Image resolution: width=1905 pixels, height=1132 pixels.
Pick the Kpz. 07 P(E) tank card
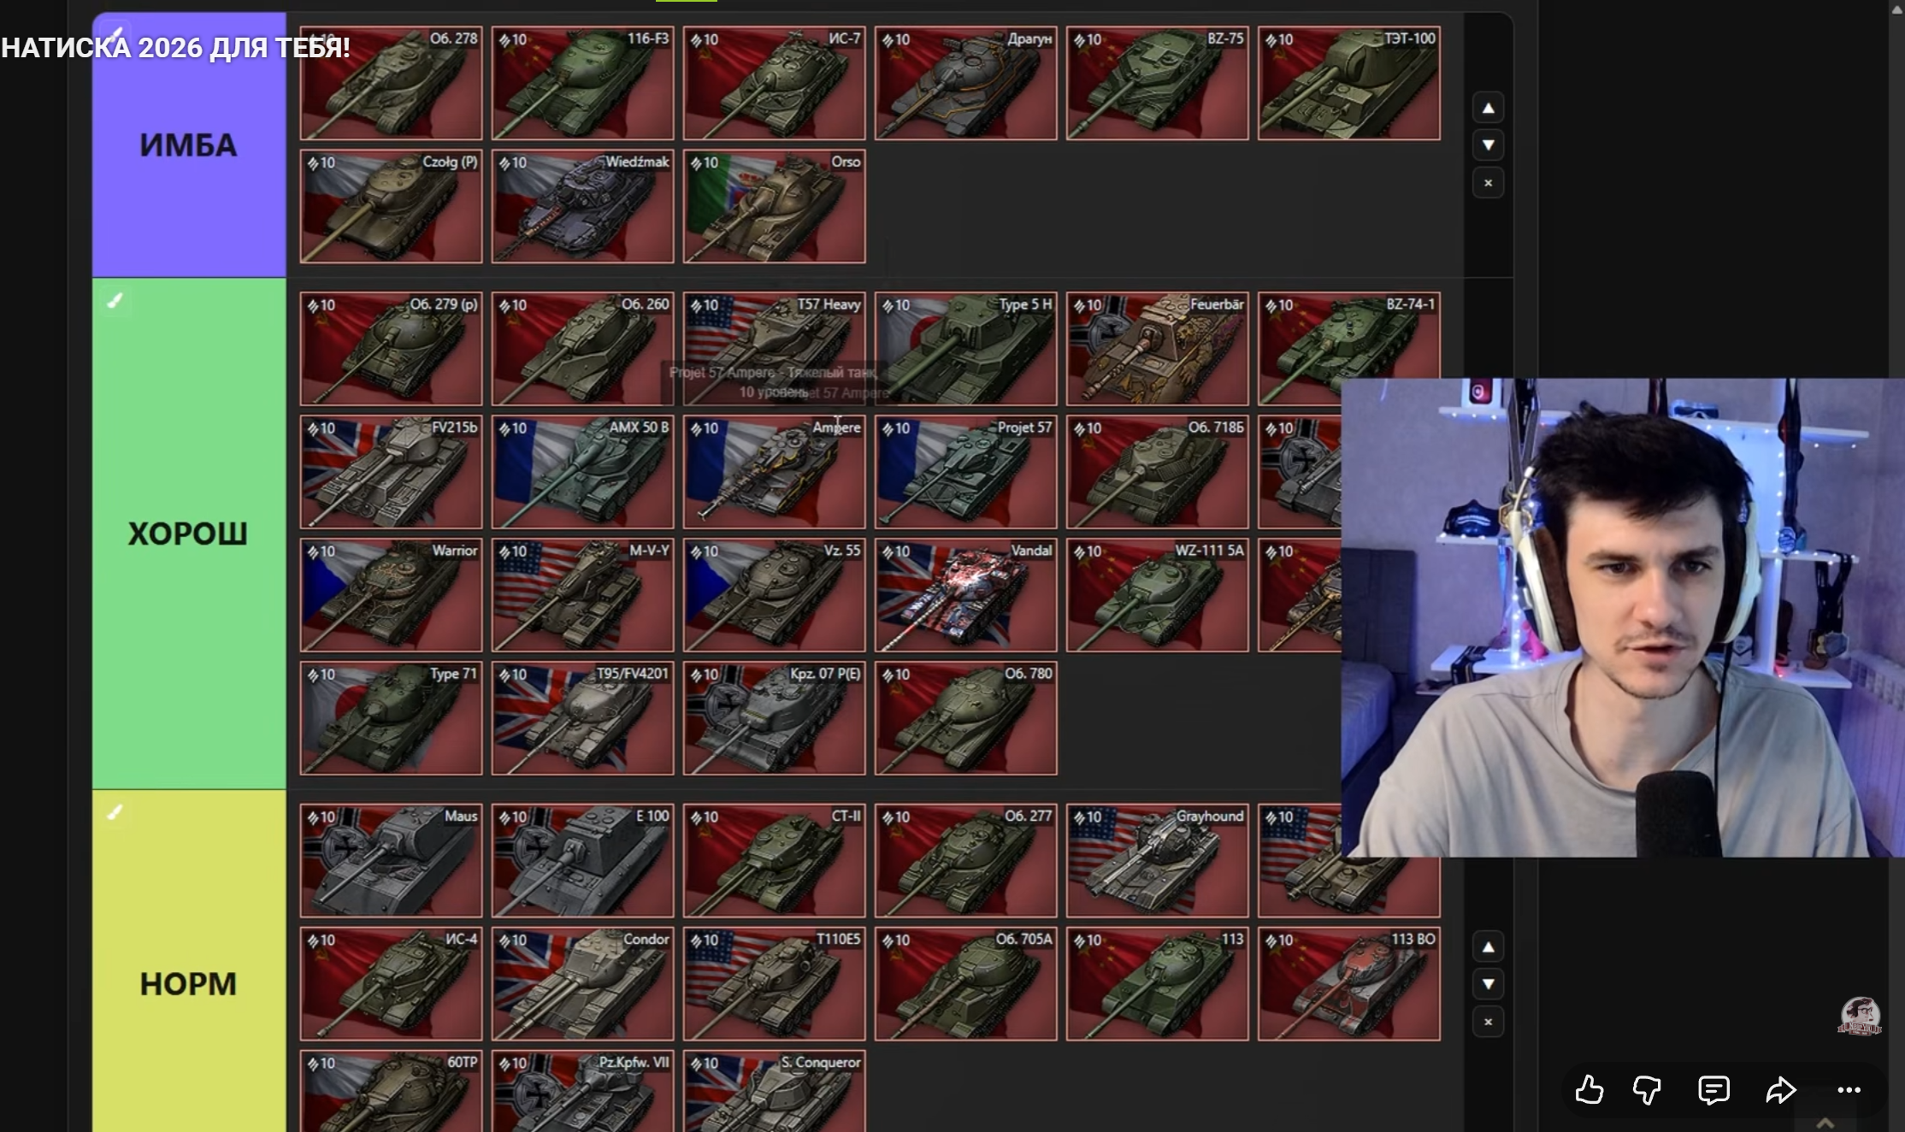(774, 718)
